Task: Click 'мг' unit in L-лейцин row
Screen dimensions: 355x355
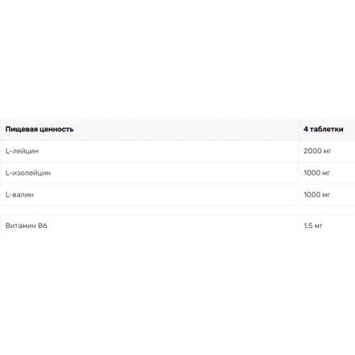Action: click(x=327, y=151)
